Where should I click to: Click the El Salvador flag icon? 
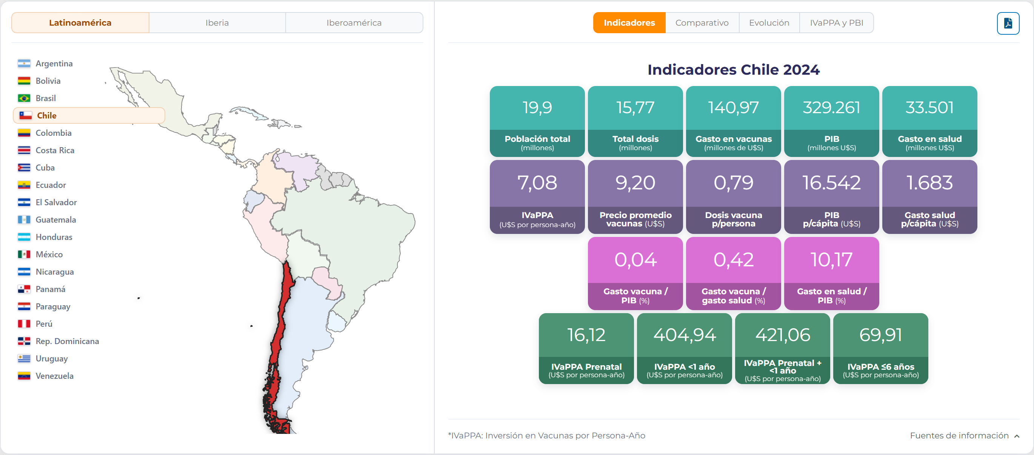24,202
